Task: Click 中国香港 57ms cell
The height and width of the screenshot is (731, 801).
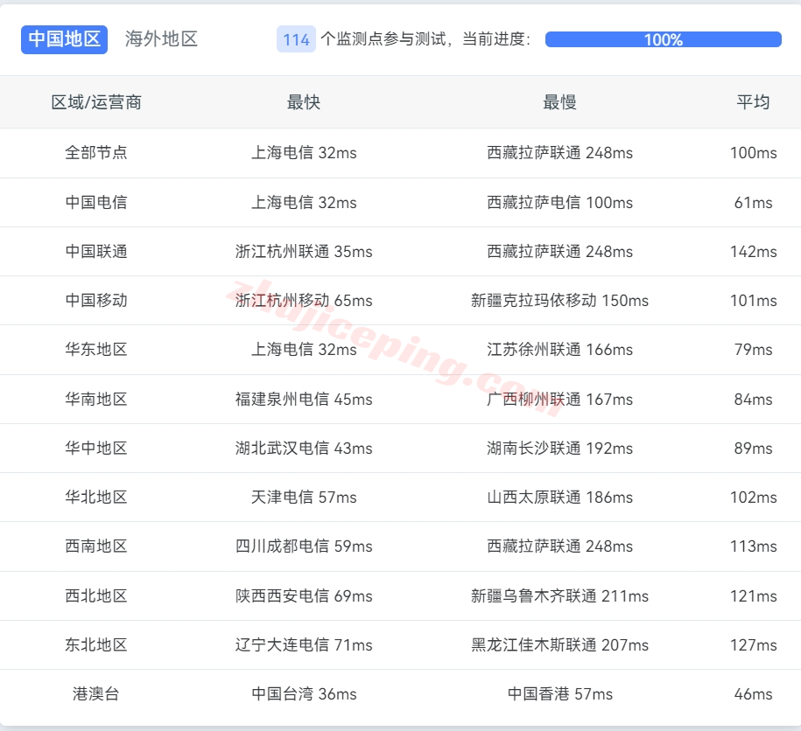Action: [559, 693]
